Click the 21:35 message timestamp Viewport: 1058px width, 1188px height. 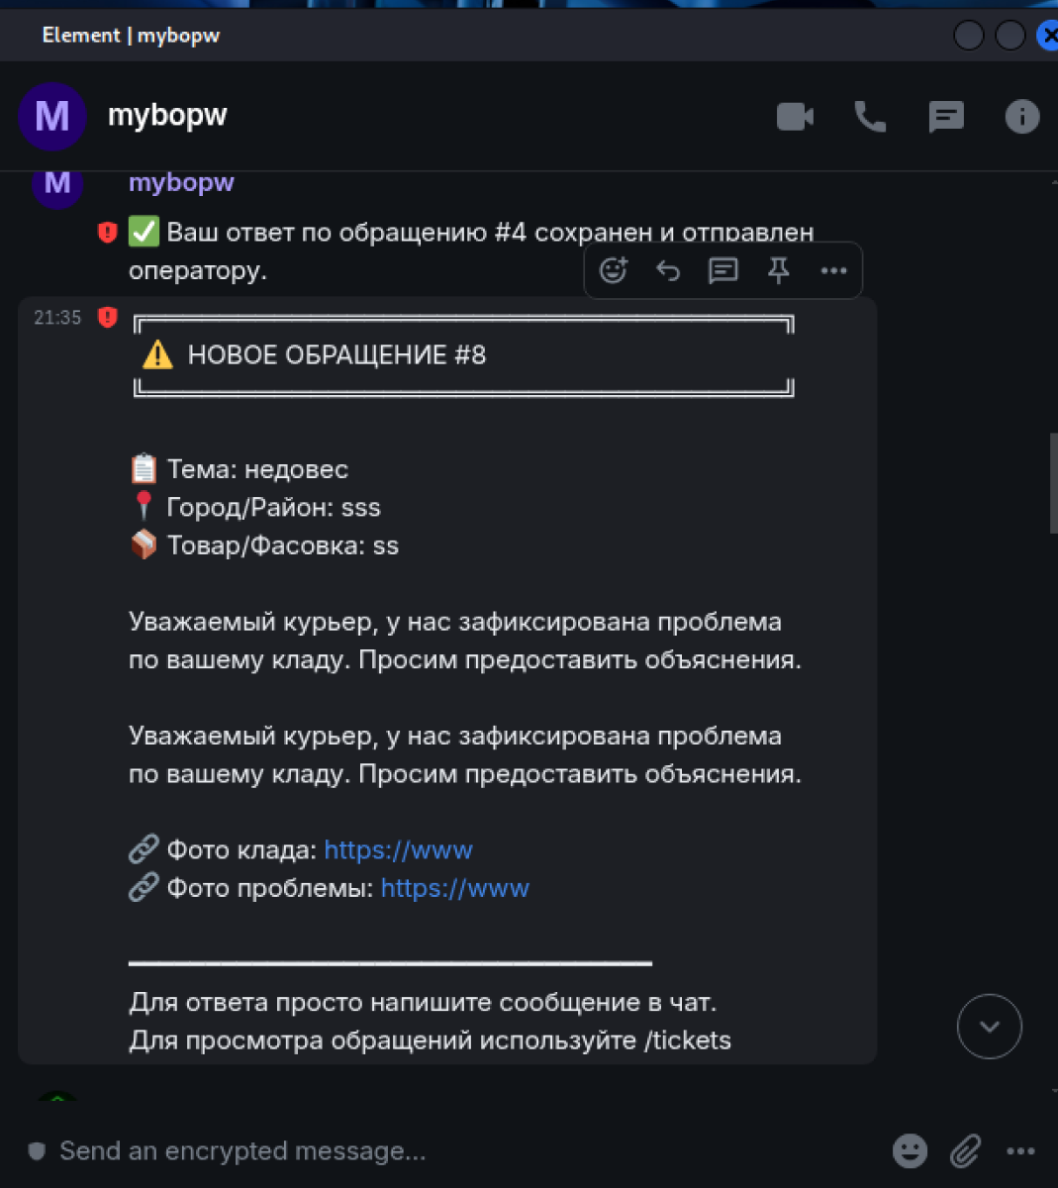tap(57, 318)
